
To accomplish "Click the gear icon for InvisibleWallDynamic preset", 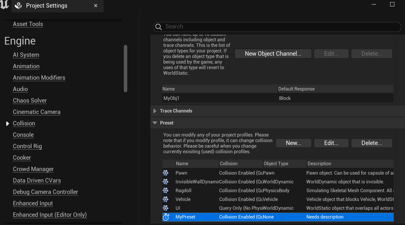I will [x=166, y=182].
